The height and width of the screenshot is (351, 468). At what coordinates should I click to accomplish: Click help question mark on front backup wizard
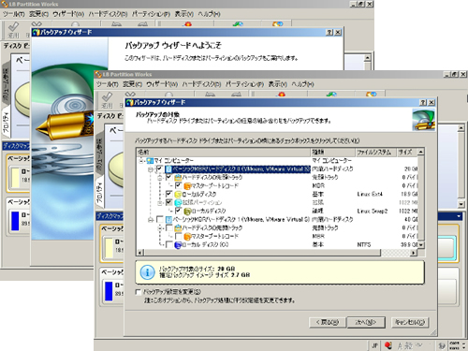423,102
